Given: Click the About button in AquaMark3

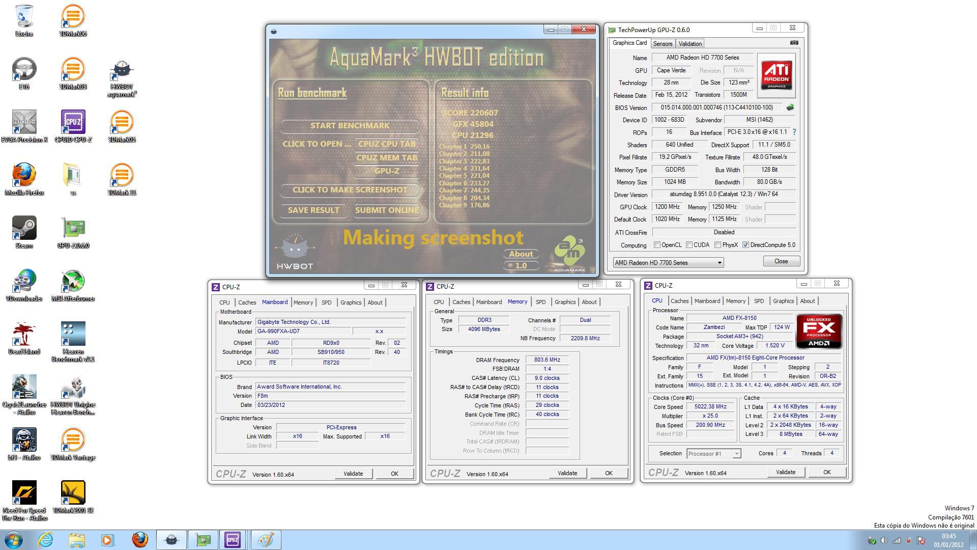Looking at the screenshot, I should [x=521, y=254].
